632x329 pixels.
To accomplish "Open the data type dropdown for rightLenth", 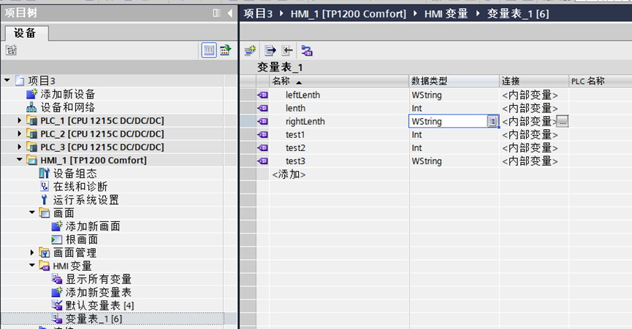I will tap(492, 122).
